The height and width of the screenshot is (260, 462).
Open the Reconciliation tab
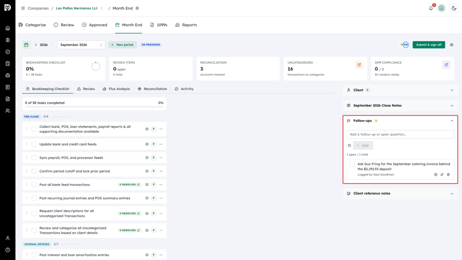pyautogui.click(x=152, y=89)
